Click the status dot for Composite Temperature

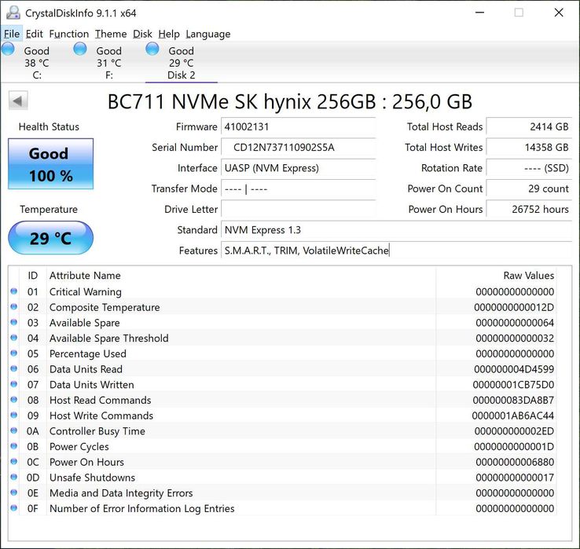(14, 307)
